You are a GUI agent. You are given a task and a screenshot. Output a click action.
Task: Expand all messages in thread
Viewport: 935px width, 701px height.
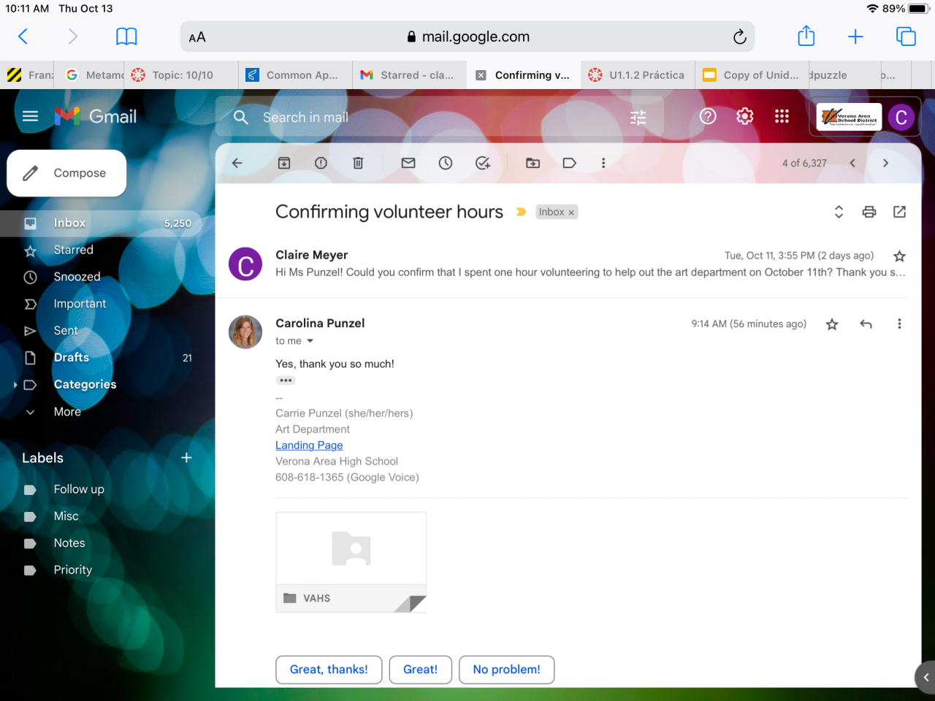(x=839, y=212)
